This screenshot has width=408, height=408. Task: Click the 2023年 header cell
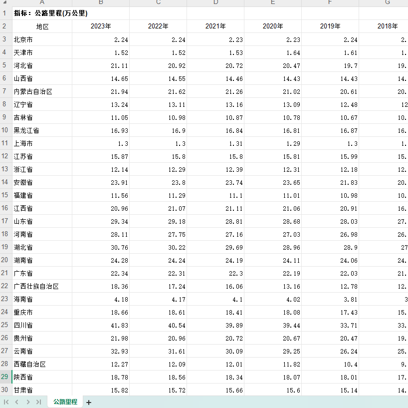tap(101, 26)
